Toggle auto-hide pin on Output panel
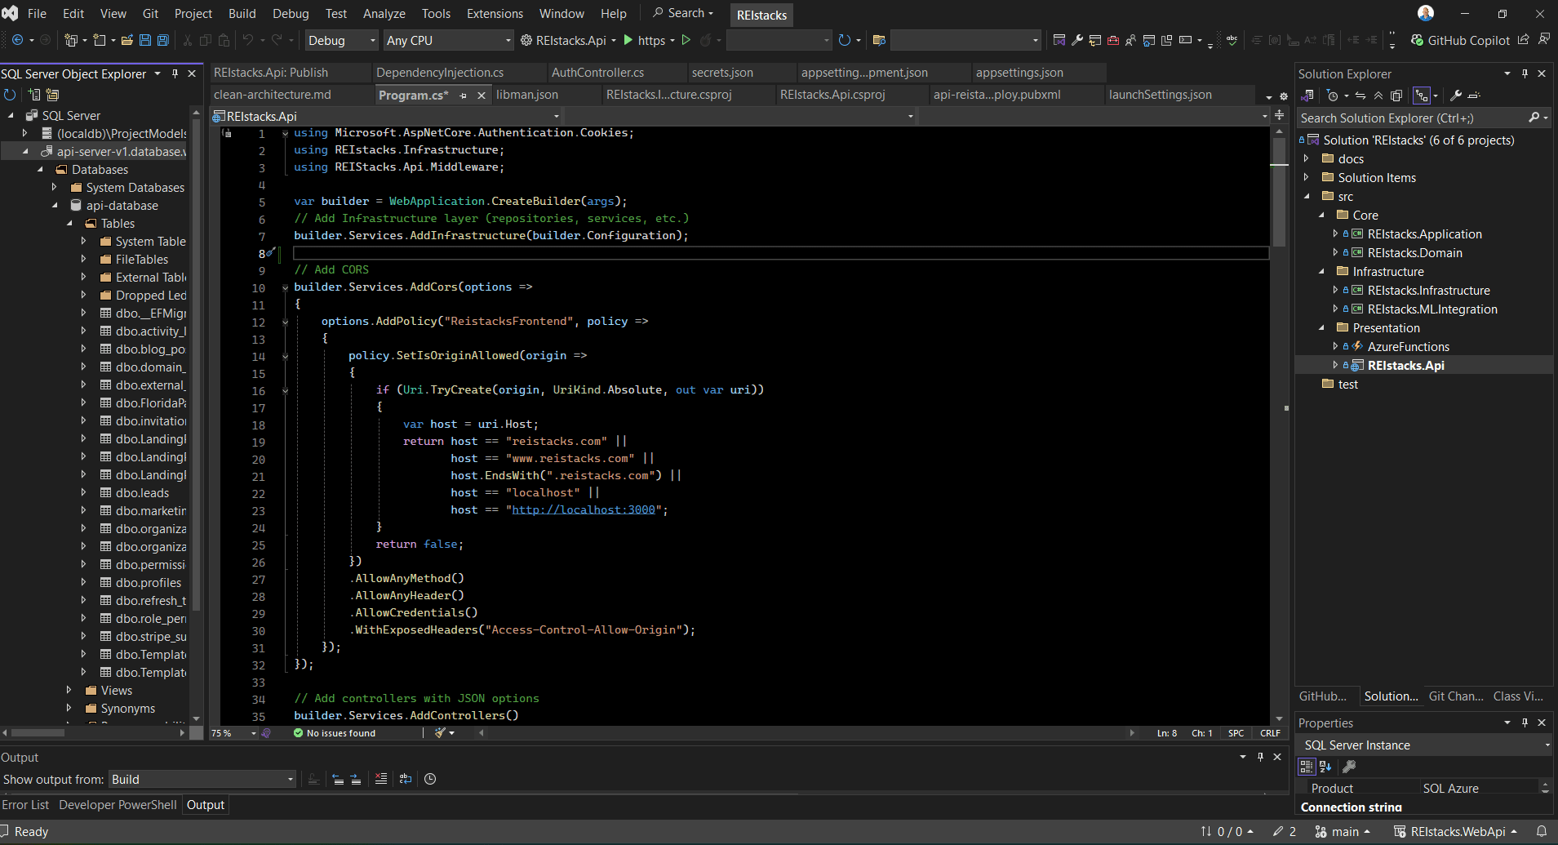1558x845 pixels. pyautogui.click(x=1260, y=757)
